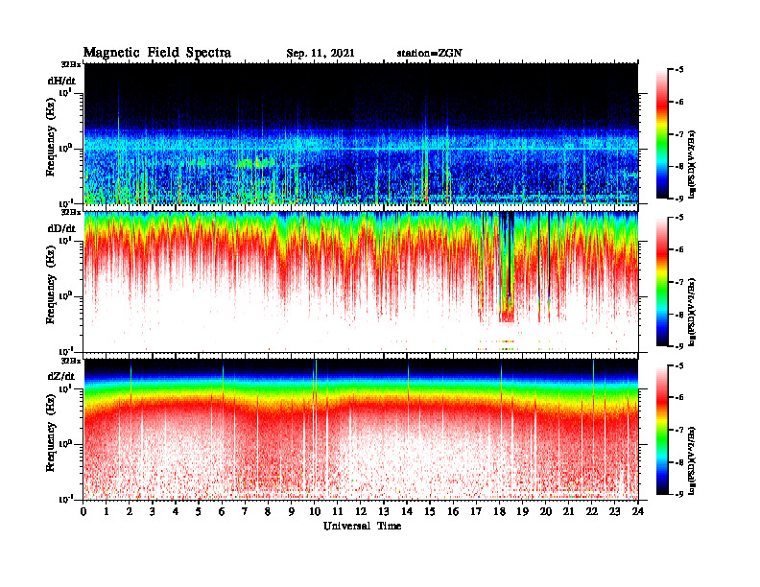Click the -6 value on dZ/dt color bar
This screenshot has height=587, width=760.
tap(679, 397)
